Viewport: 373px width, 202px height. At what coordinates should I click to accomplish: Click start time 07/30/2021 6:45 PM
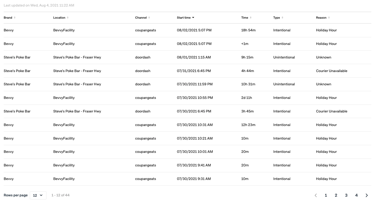[194, 111]
